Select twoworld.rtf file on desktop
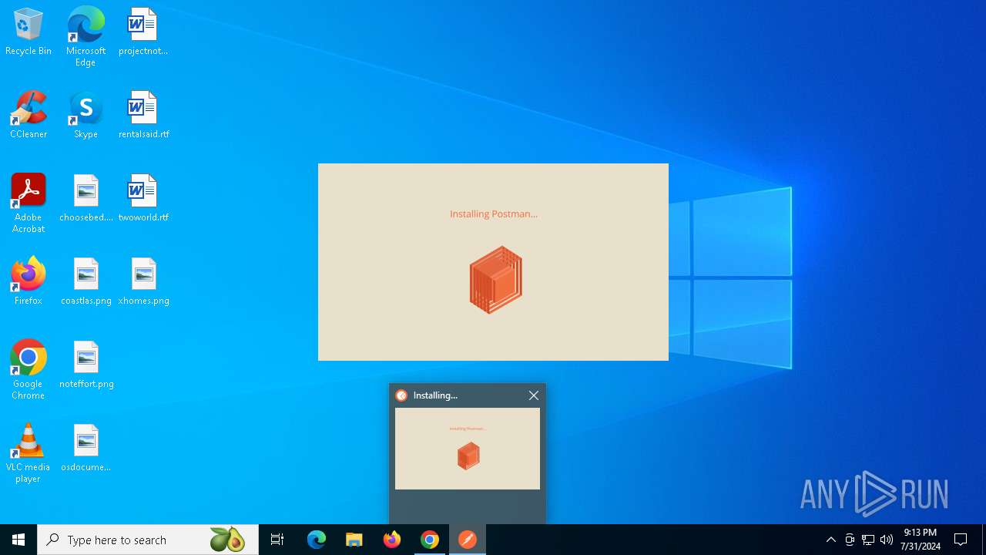The height and width of the screenshot is (555, 986). tap(143, 199)
